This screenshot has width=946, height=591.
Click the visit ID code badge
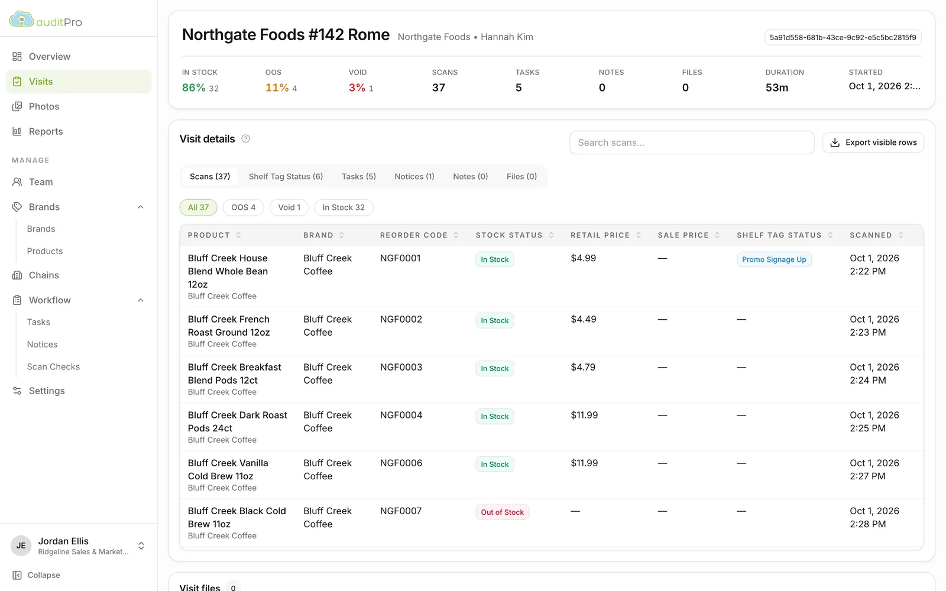point(843,37)
